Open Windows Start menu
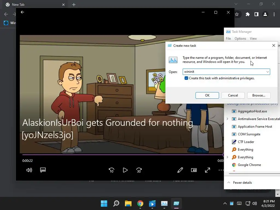280x210 pixels. pyautogui.click(x=104, y=203)
